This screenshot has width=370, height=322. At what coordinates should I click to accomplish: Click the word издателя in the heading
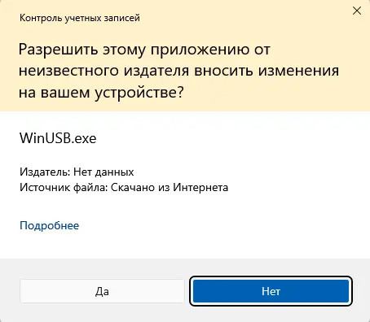tap(156, 71)
